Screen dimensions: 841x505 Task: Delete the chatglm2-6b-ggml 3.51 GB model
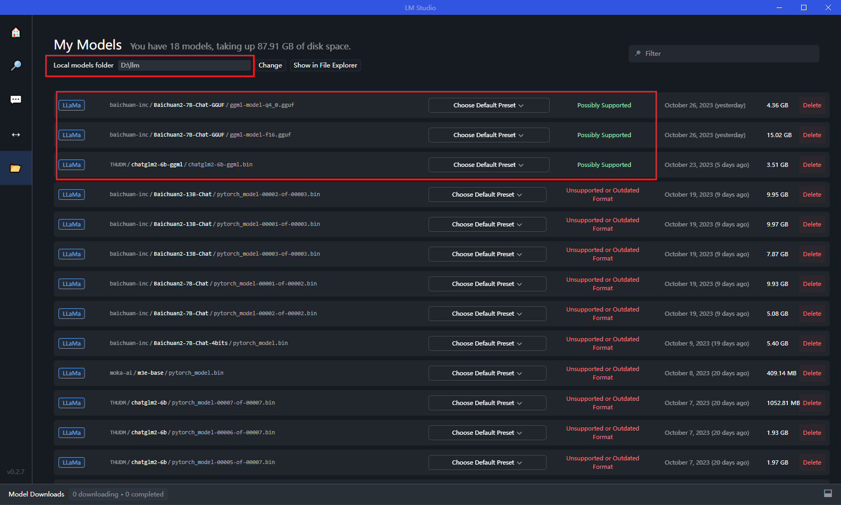pos(812,165)
